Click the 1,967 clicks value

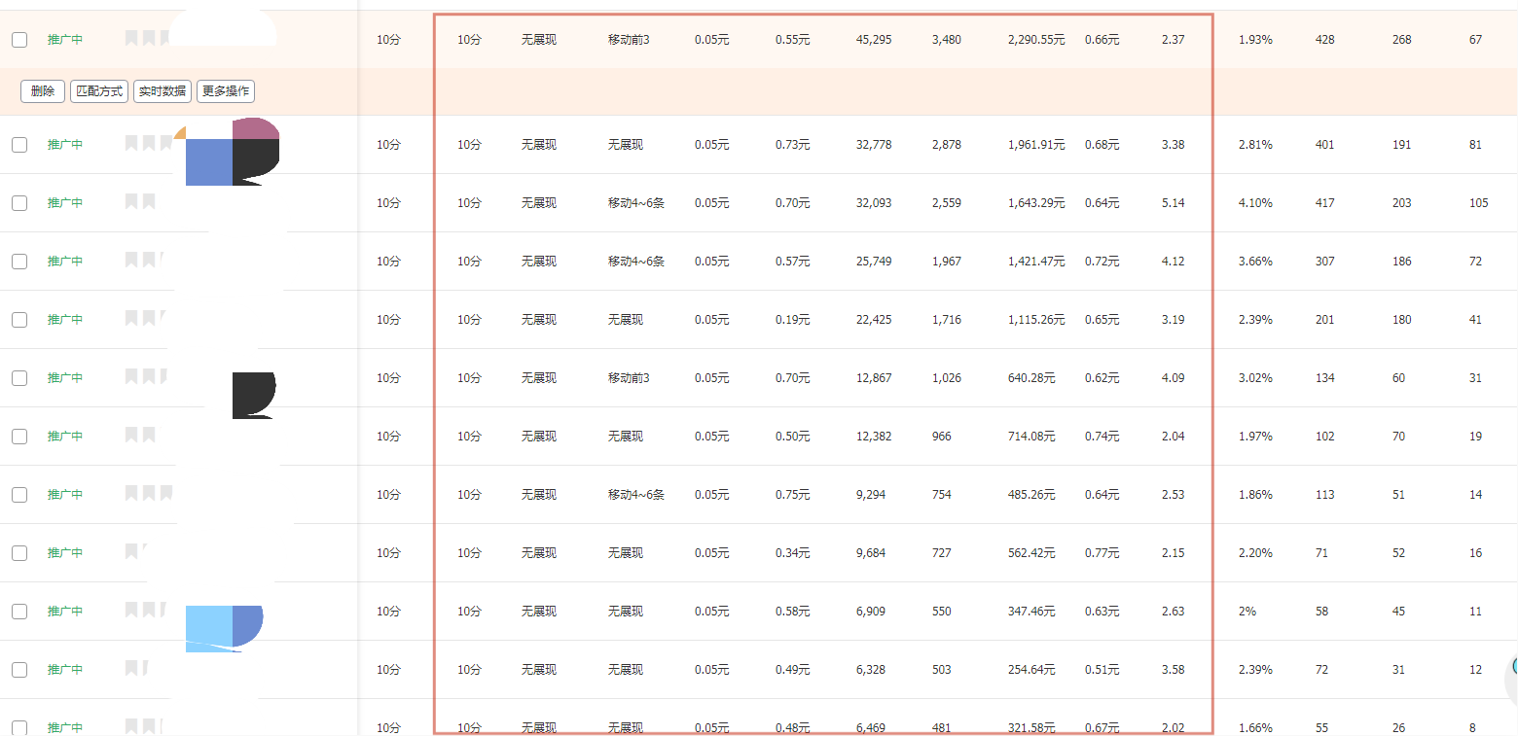947,262
